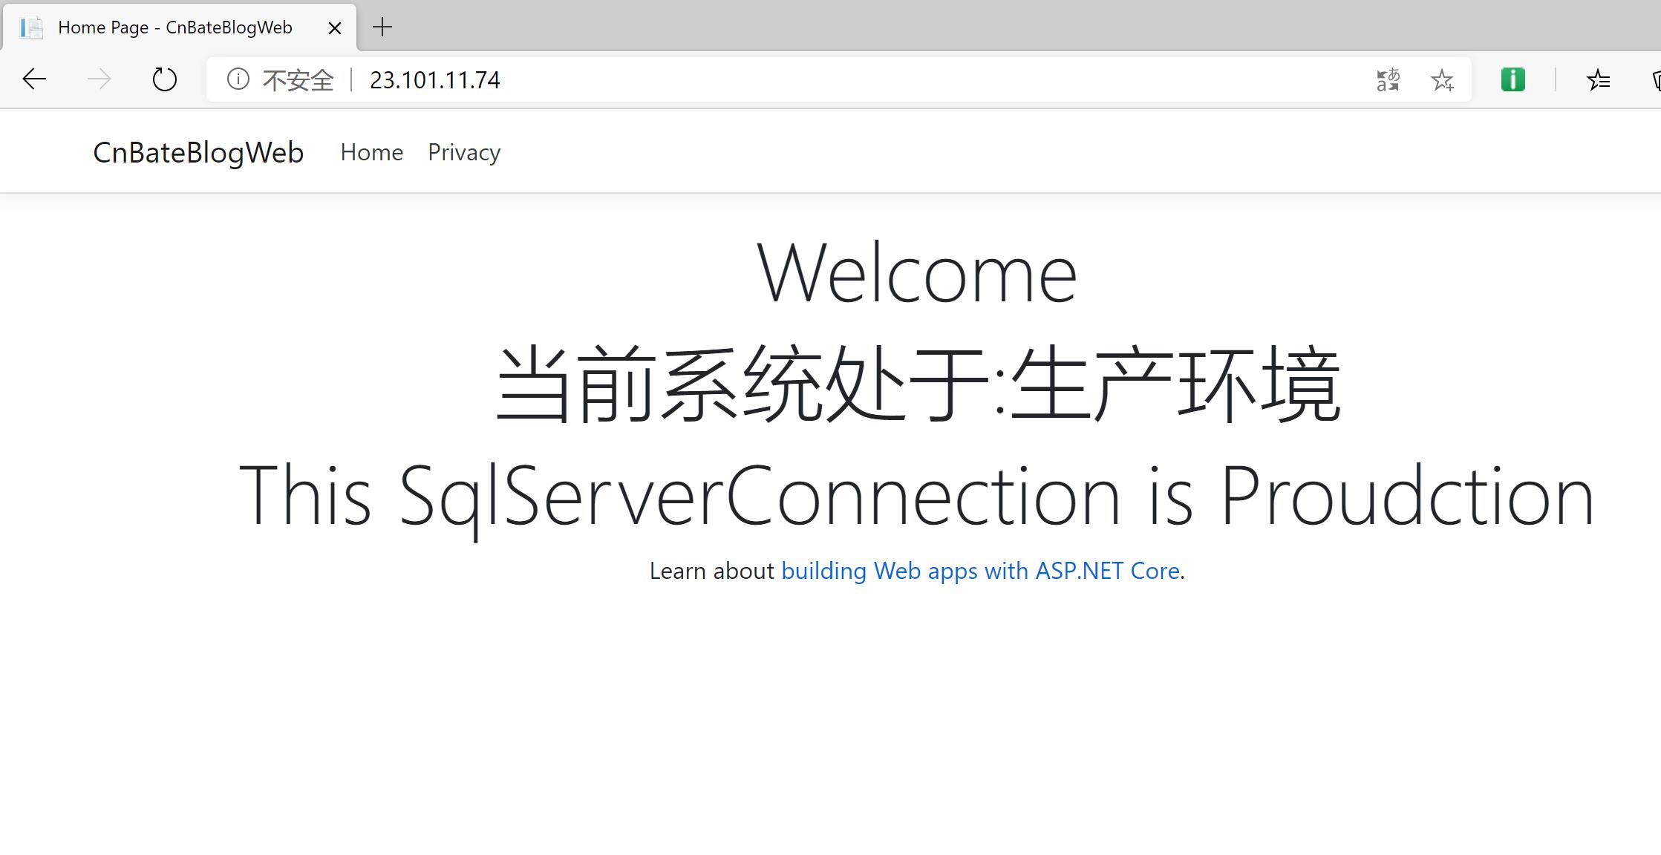
Task: Click the site information circle icon
Action: pos(237,79)
